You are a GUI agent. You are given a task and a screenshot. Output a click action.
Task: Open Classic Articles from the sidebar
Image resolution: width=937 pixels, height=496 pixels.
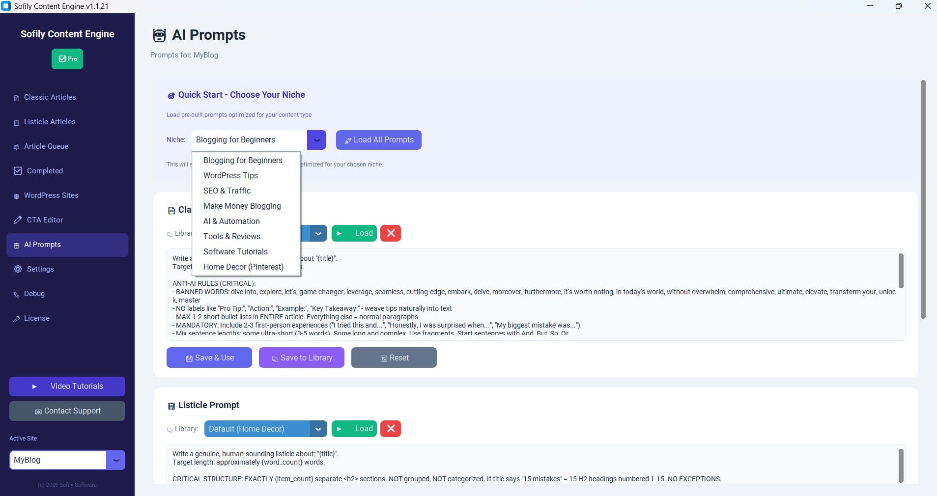coord(50,97)
